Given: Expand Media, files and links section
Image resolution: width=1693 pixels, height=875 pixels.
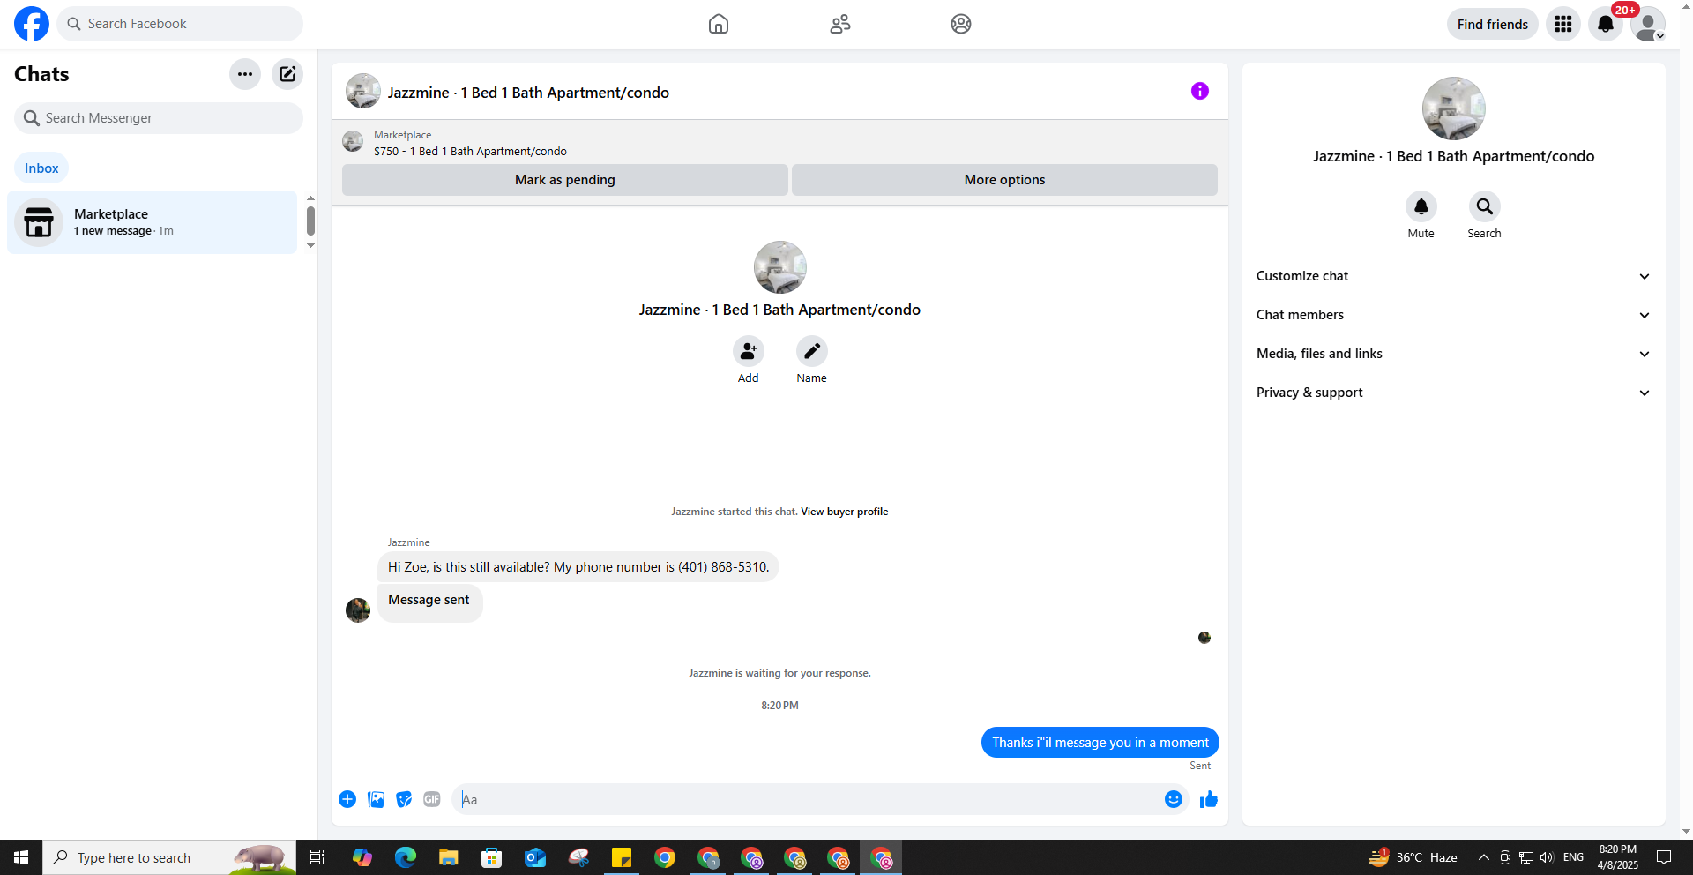Looking at the screenshot, I should 1453,354.
